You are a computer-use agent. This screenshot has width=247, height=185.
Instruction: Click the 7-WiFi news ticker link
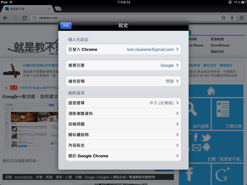[x=39, y=88]
